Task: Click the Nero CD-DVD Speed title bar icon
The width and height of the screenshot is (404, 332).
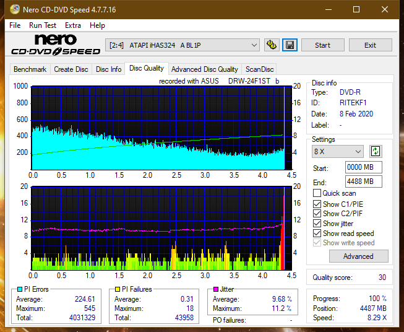Action: (15, 9)
